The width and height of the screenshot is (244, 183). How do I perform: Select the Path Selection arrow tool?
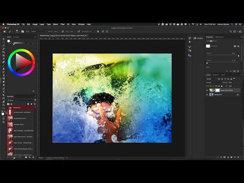tap(4, 95)
